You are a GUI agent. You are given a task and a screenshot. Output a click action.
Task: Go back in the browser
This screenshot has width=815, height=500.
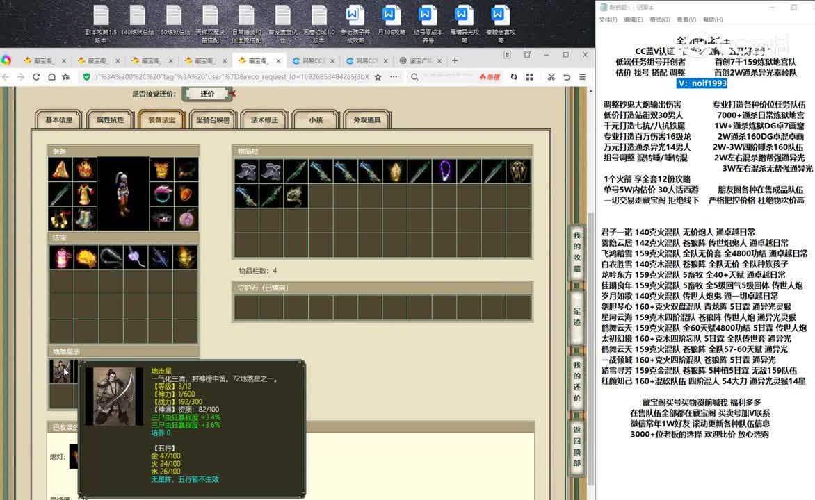pyautogui.click(x=6, y=77)
